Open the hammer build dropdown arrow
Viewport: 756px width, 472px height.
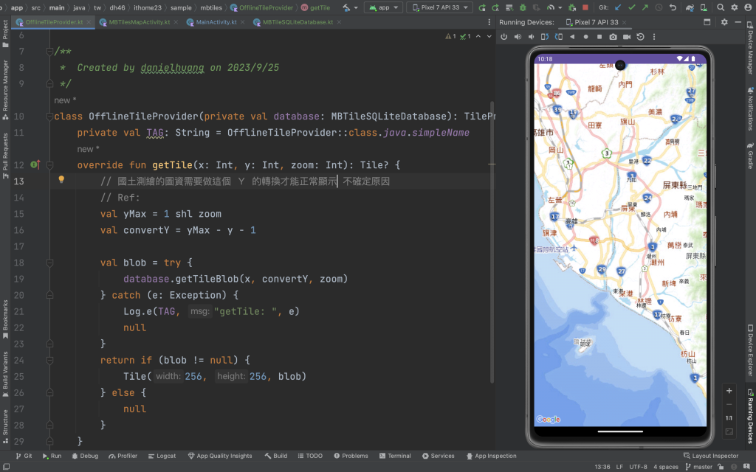coord(356,7)
